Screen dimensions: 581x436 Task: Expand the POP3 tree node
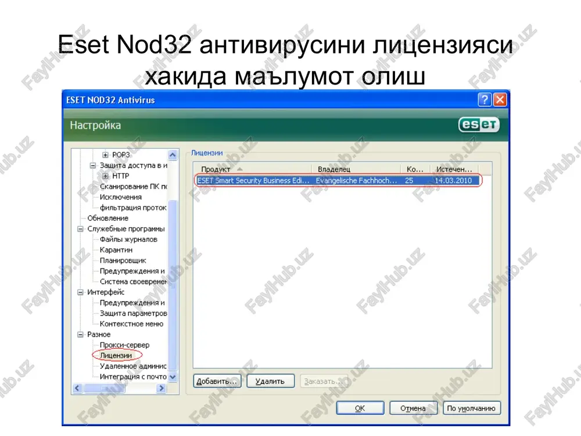(x=105, y=155)
